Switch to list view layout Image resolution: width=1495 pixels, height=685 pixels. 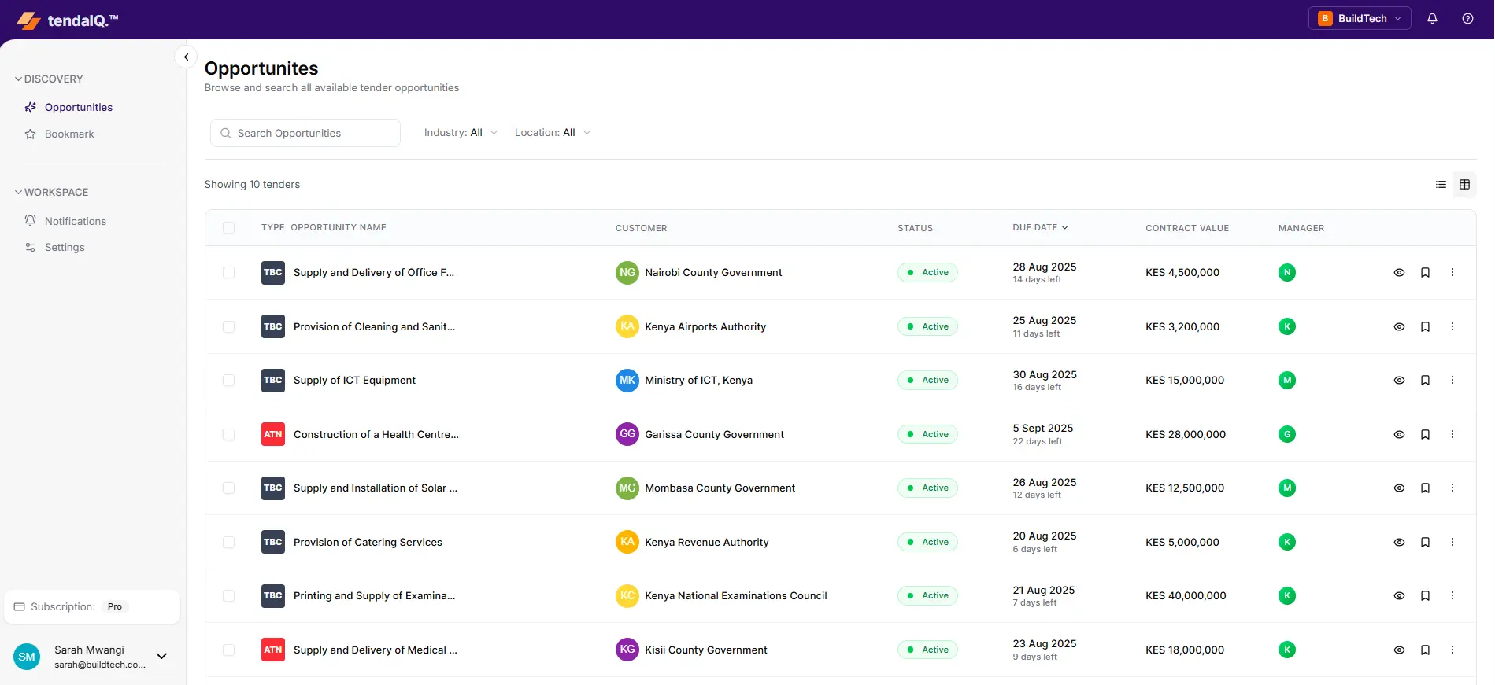1441,185
